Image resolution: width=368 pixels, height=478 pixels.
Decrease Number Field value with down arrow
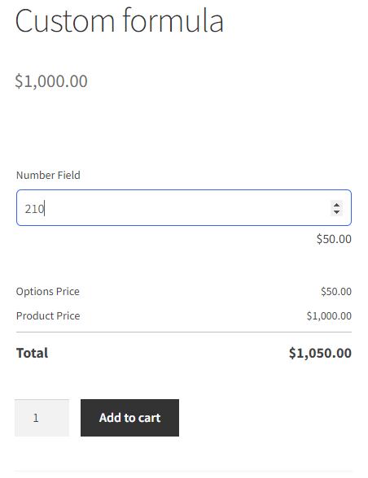click(336, 212)
